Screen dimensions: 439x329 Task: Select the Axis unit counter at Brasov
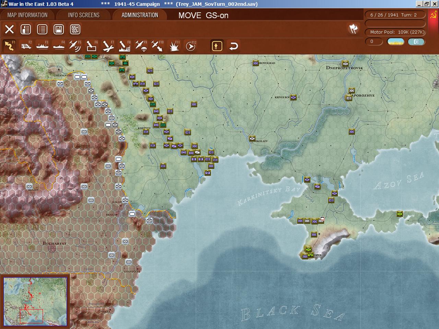[29, 186]
